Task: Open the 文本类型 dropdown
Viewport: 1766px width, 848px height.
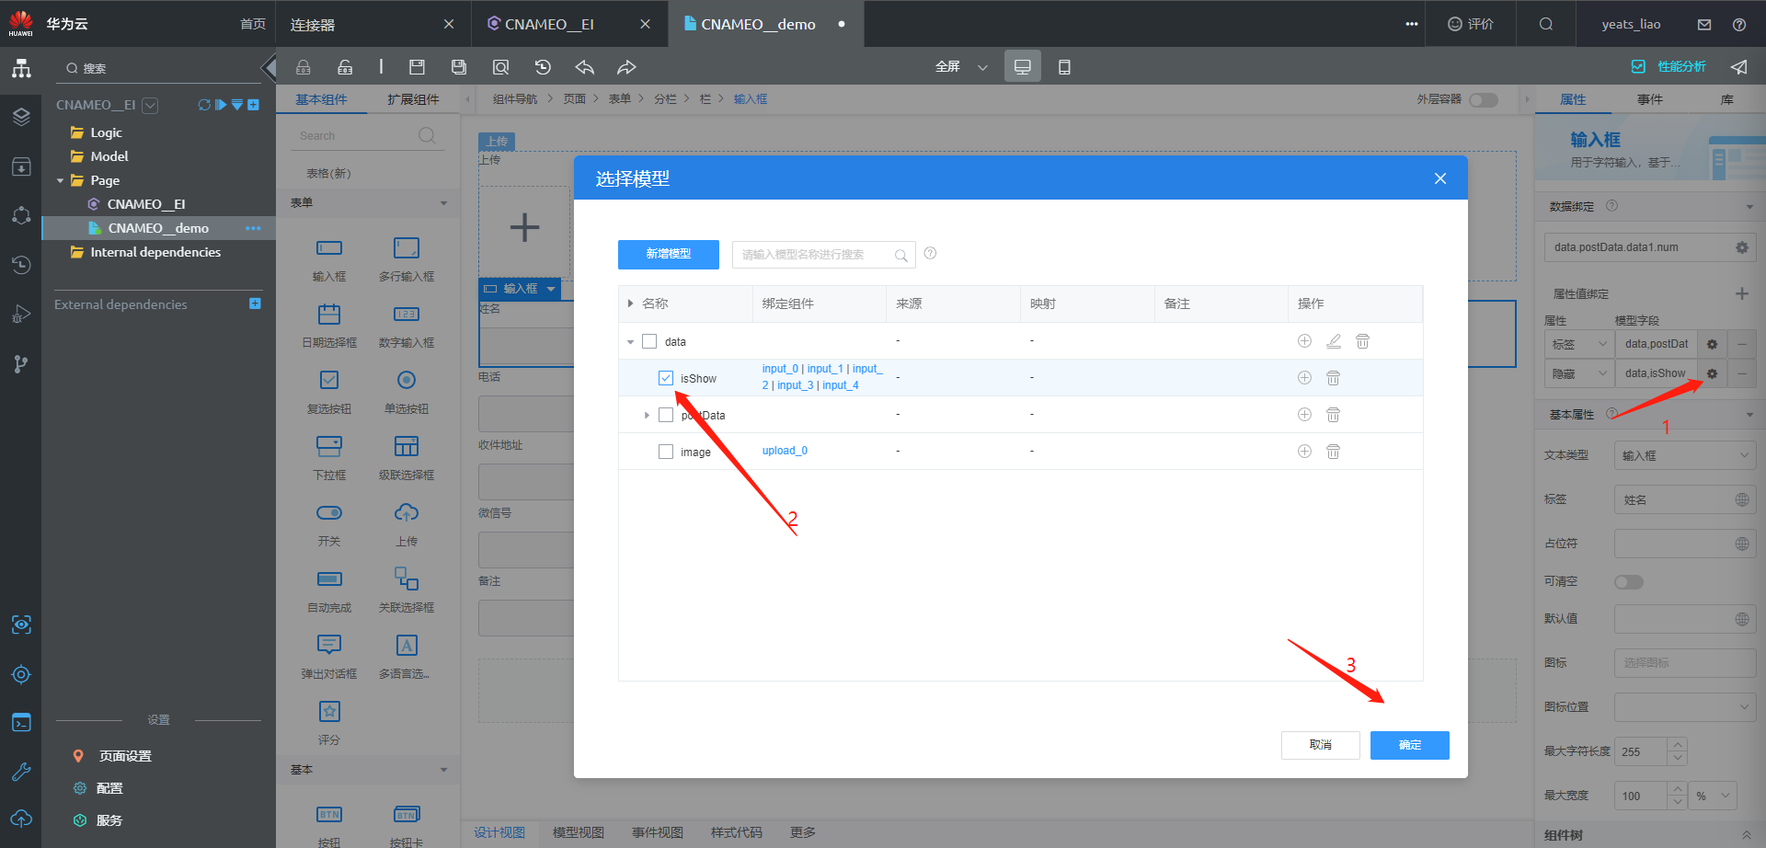Action: 1685,455
